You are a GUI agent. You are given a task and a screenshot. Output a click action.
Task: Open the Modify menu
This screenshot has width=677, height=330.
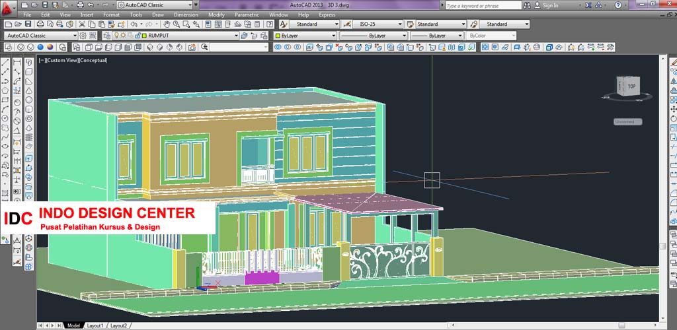click(x=217, y=15)
